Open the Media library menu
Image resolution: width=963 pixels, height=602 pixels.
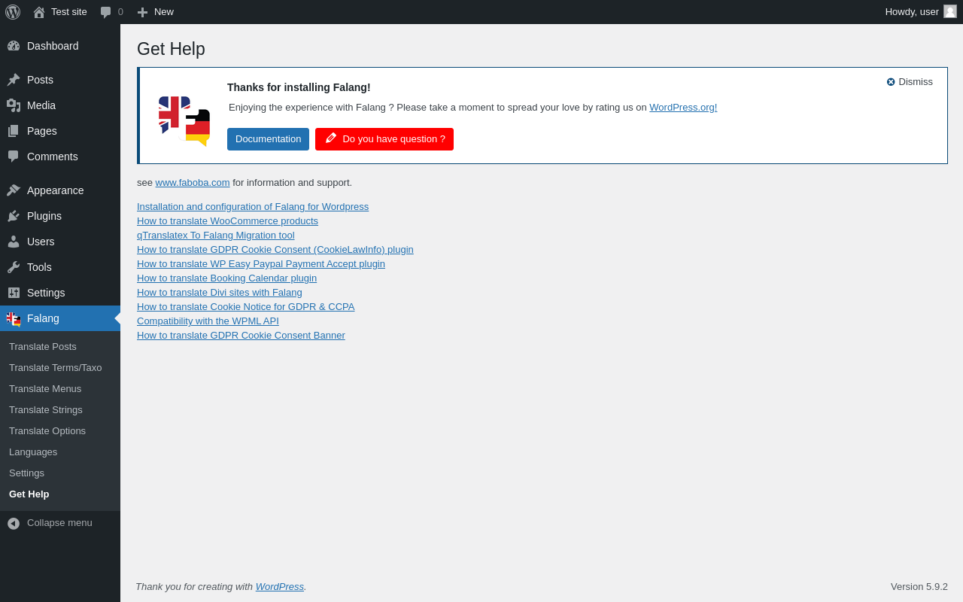point(60,105)
